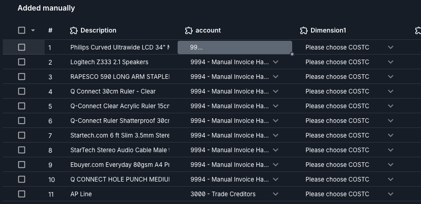Select the checkbox for AP Line row
Screen dimensions: 421x204
(x=22, y=194)
